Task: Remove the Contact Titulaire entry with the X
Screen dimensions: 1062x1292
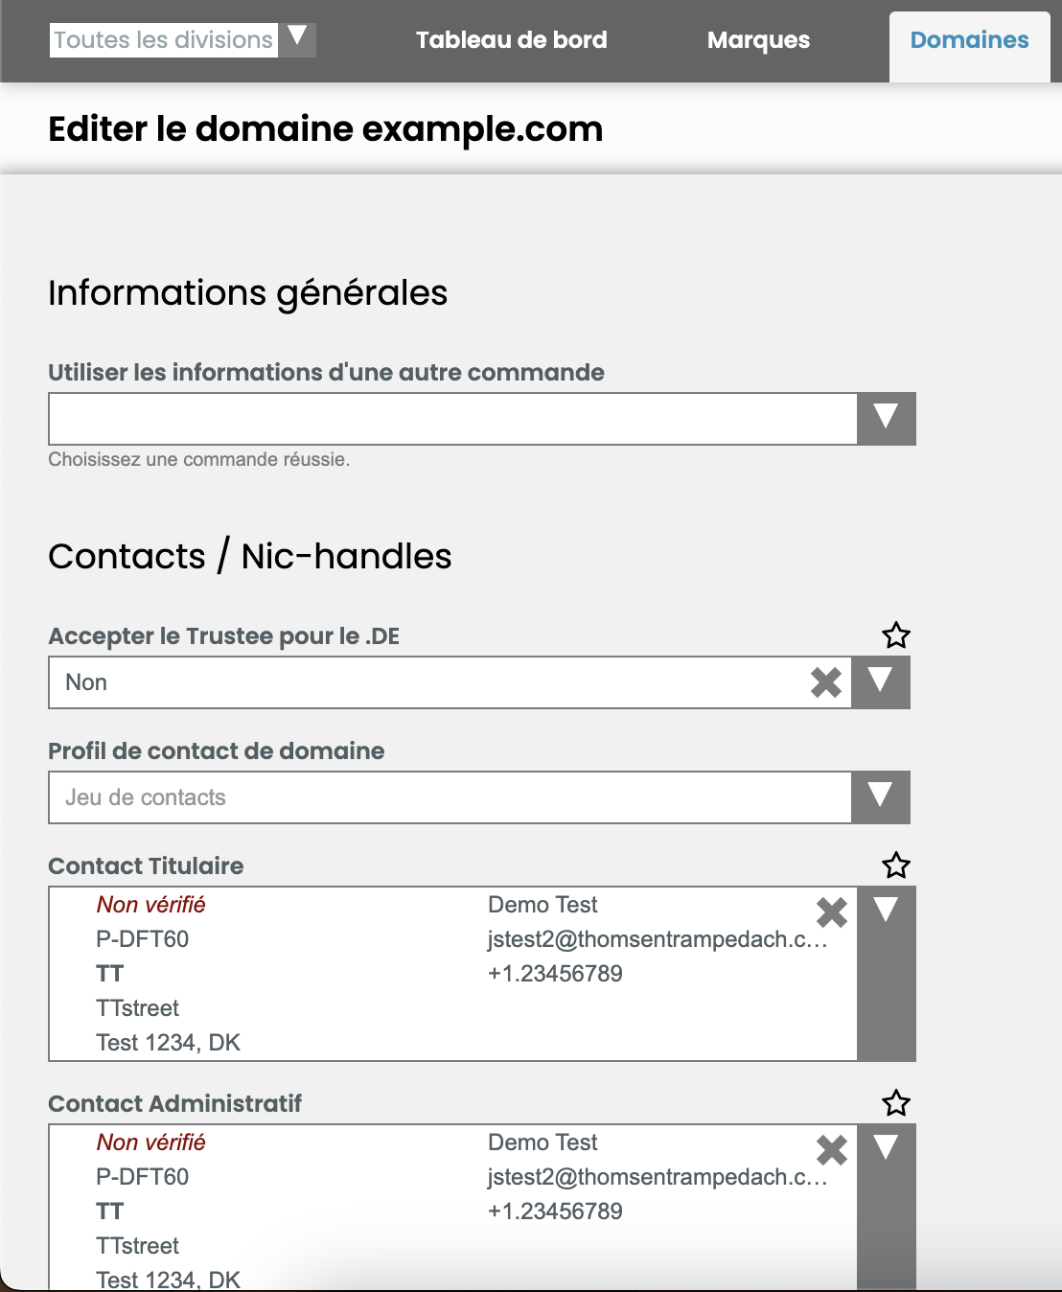Action: click(832, 912)
